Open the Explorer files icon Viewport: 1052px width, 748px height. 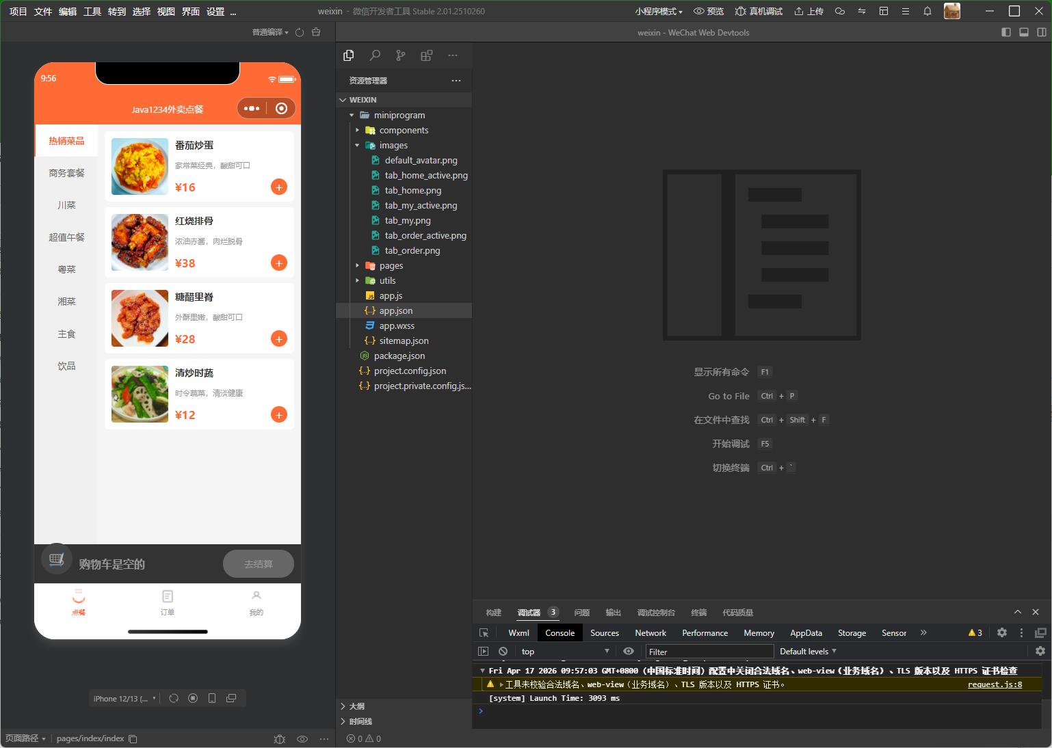click(x=349, y=55)
